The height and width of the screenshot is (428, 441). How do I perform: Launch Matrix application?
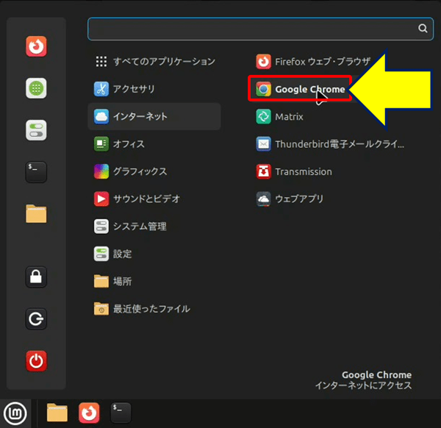[279, 116]
